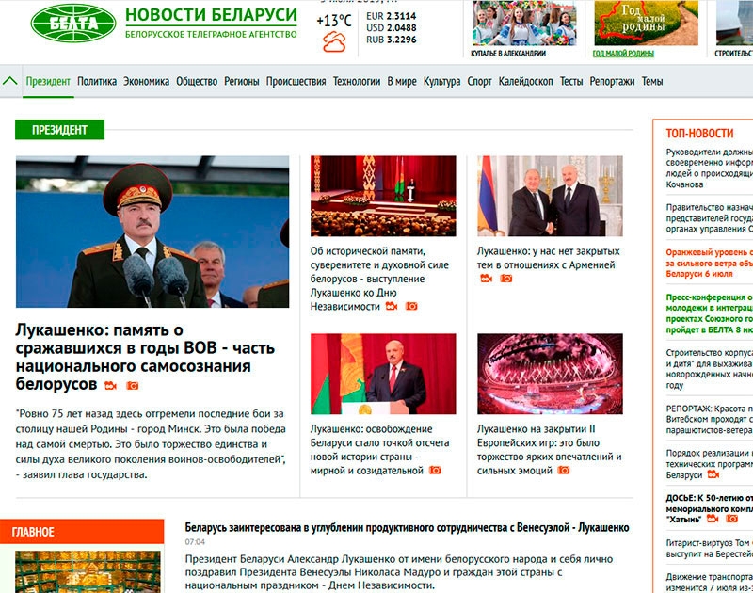
Task: Go to the 'Спорт' menu section
Action: pos(479,82)
